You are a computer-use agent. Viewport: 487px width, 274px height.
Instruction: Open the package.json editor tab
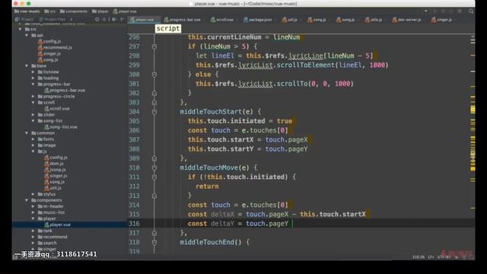(x=258, y=20)
